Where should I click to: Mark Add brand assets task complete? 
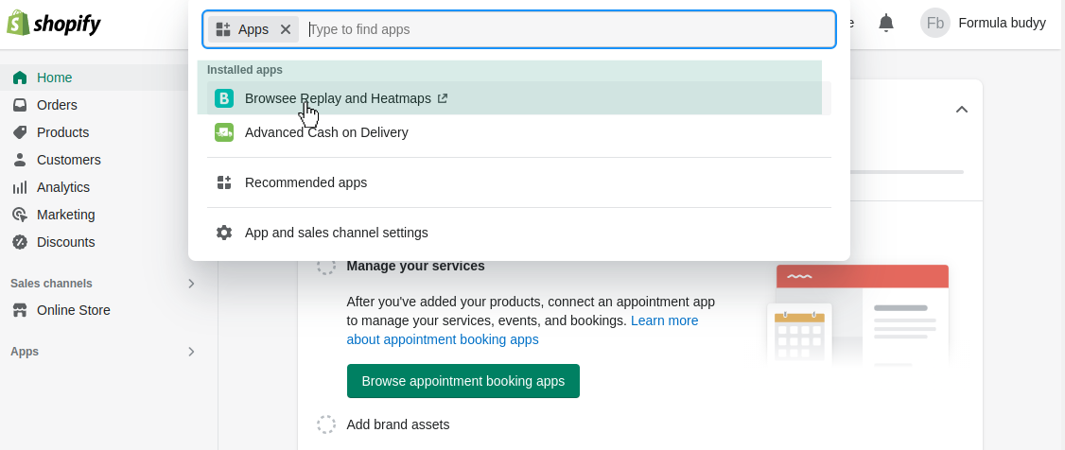point(326,424)
